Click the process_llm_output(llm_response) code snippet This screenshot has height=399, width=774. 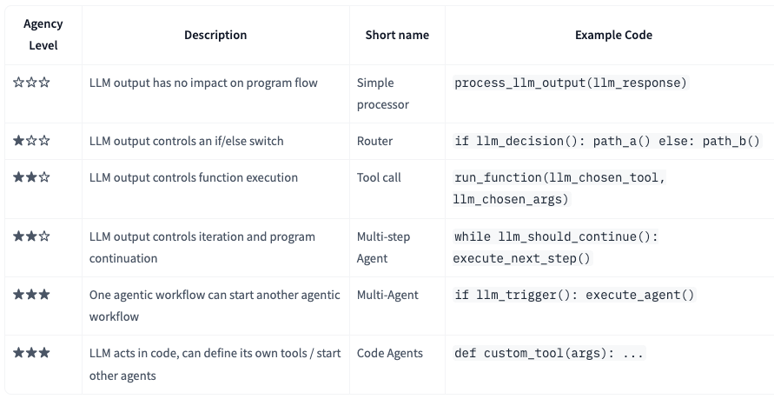coord(571,83)
